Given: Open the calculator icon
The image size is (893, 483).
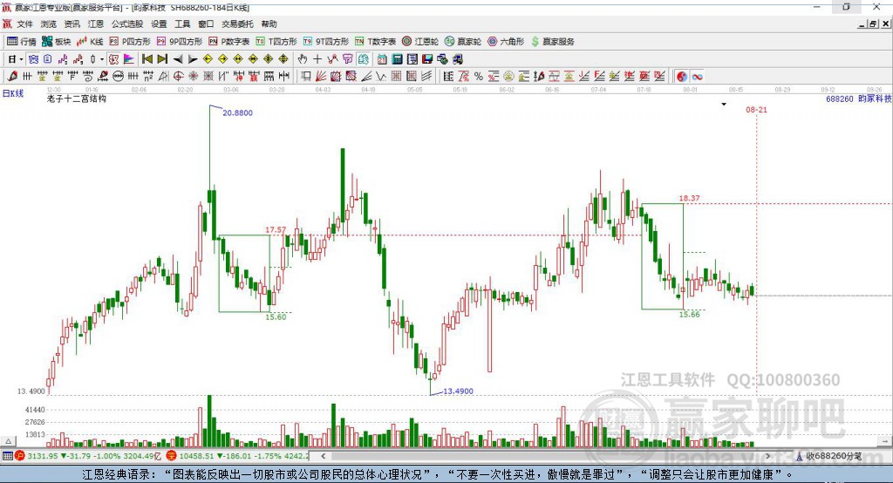Looking at the screenshot, I should 397,59.
